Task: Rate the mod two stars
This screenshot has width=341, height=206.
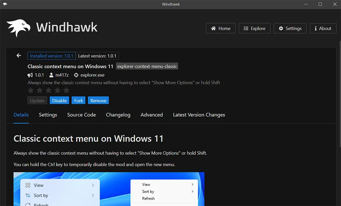Action: click(40, 90)
